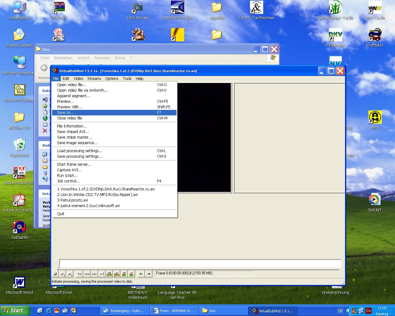Select the SWUNT desktop icon
Viewport: 395px width, 316px height.
[375, 203]
